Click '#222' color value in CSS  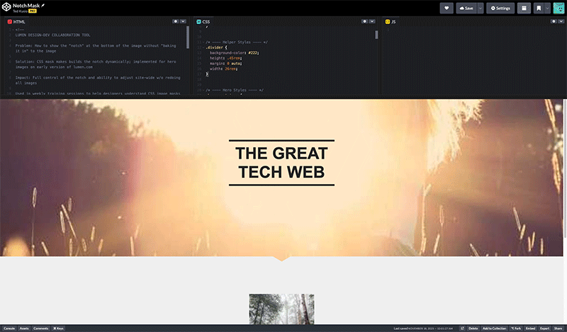(254, 53)
